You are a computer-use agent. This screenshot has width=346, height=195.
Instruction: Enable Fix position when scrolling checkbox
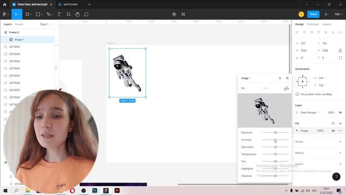click(297, 94)
